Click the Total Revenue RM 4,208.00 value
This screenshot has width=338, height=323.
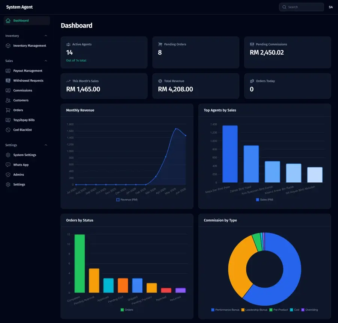coord(175,89)
